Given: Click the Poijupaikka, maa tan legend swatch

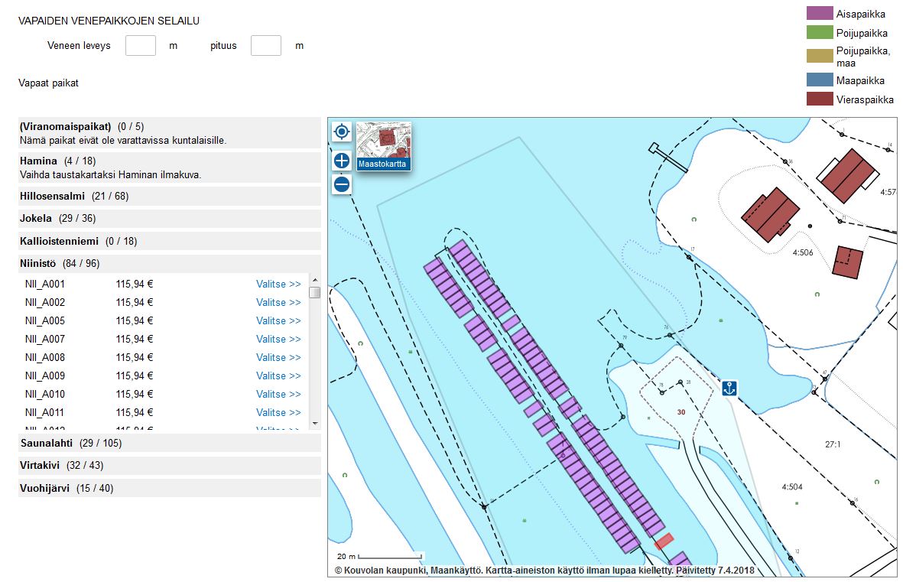Looking at the screenshot, I should 820,55.
